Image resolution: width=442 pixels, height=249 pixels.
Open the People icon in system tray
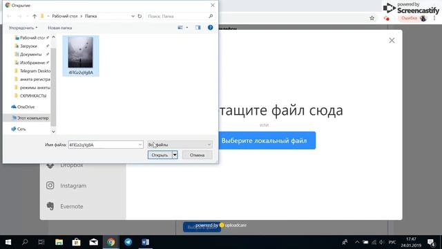pos(345,242)
